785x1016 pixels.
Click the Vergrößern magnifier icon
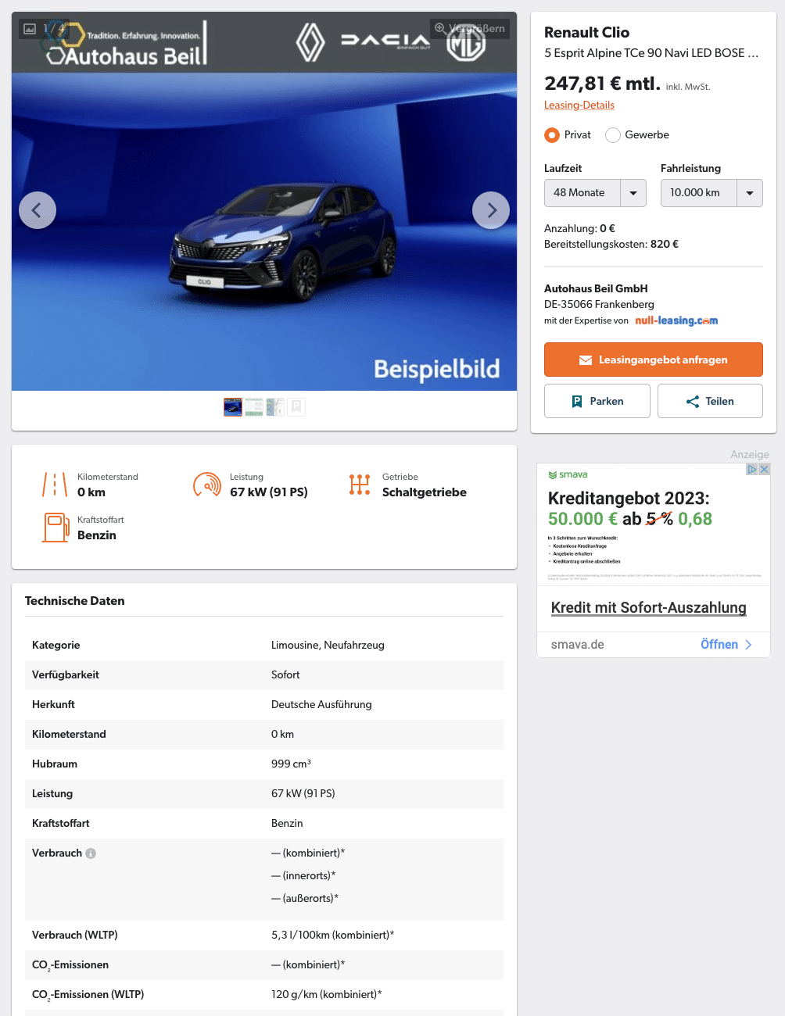pos(440,28)
